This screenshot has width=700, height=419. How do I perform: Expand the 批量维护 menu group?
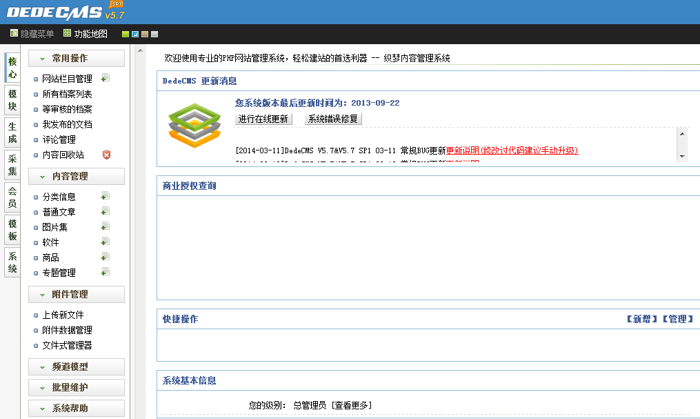click(x=76, y=388)
